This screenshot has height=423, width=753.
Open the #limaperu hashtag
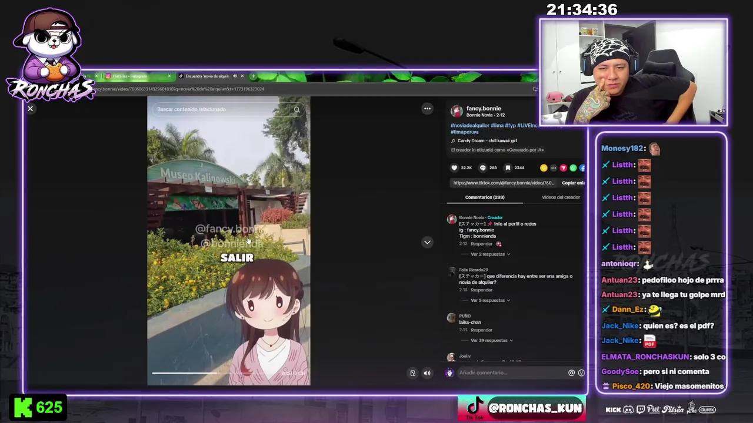click(x=465, y=132)
